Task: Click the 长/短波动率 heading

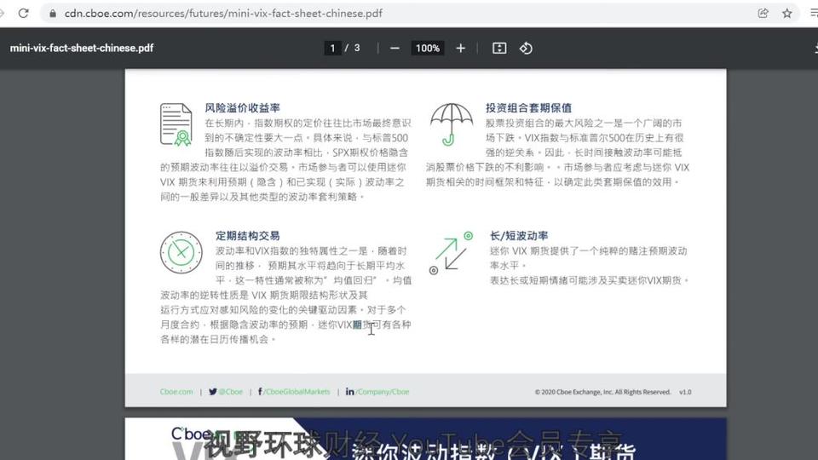Action: (x=519, y=236)
